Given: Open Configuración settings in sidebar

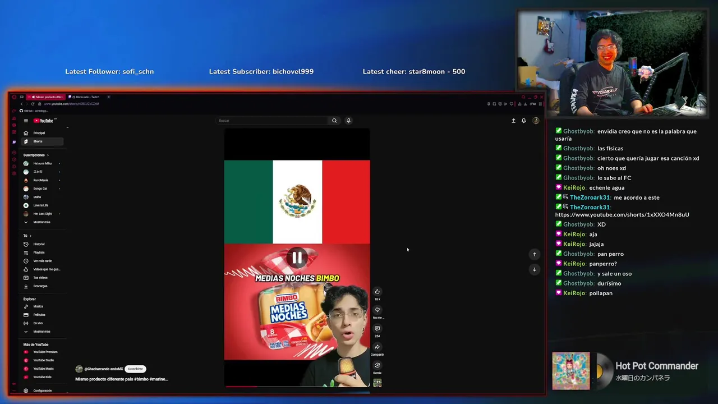Looking at the screenshot, I should (42, 391).
